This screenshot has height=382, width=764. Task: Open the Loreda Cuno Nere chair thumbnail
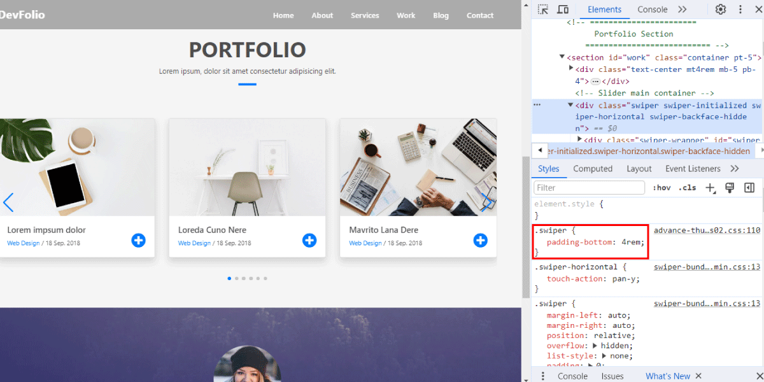247,167
